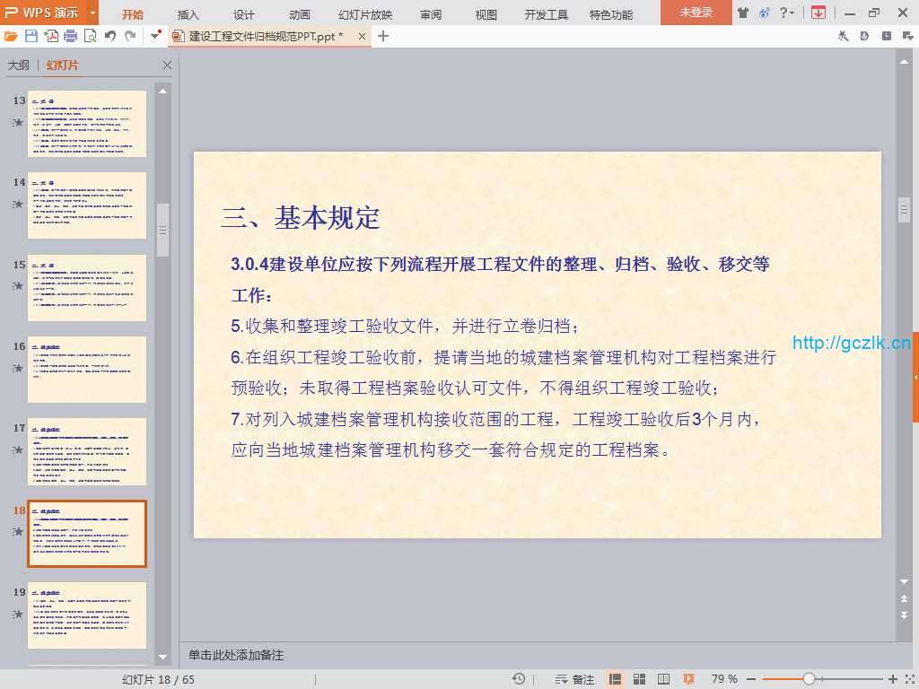Open the 插入 ribbon tab
The height and width of the screenshot is (689, 919).
click(x=188, y=14)
